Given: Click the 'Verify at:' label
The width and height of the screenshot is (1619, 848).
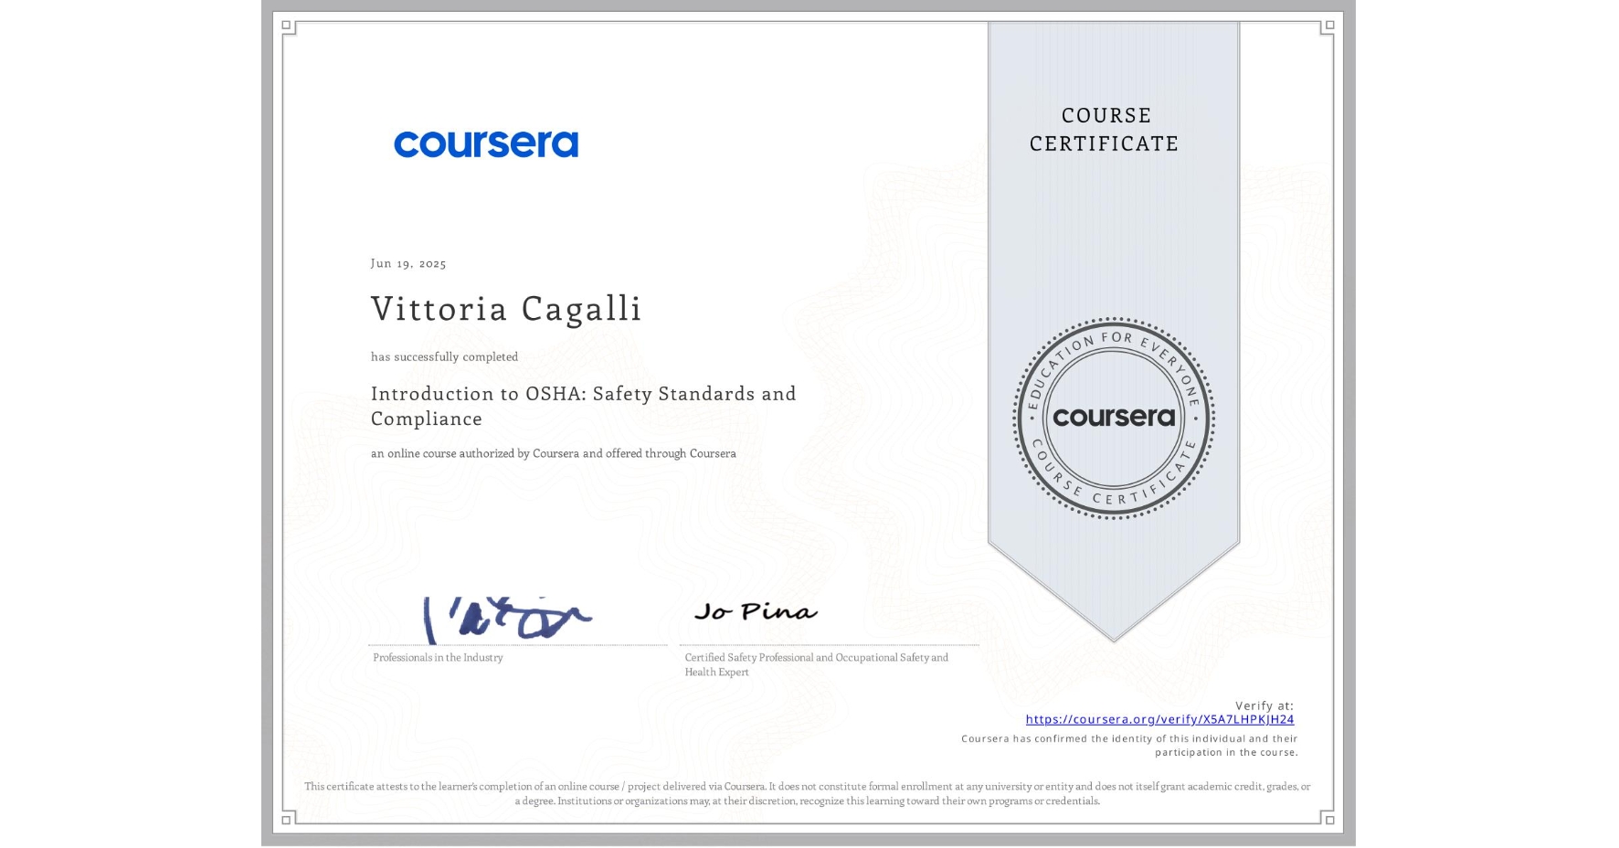Looking at the screenshot, I should [1265, 705].
